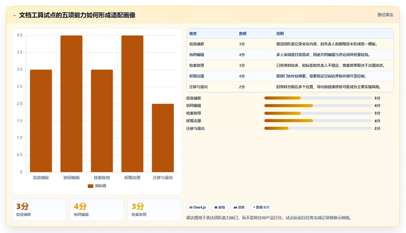
Task: Click the 检索复用 x-axis label
Action: click(102, 178)
